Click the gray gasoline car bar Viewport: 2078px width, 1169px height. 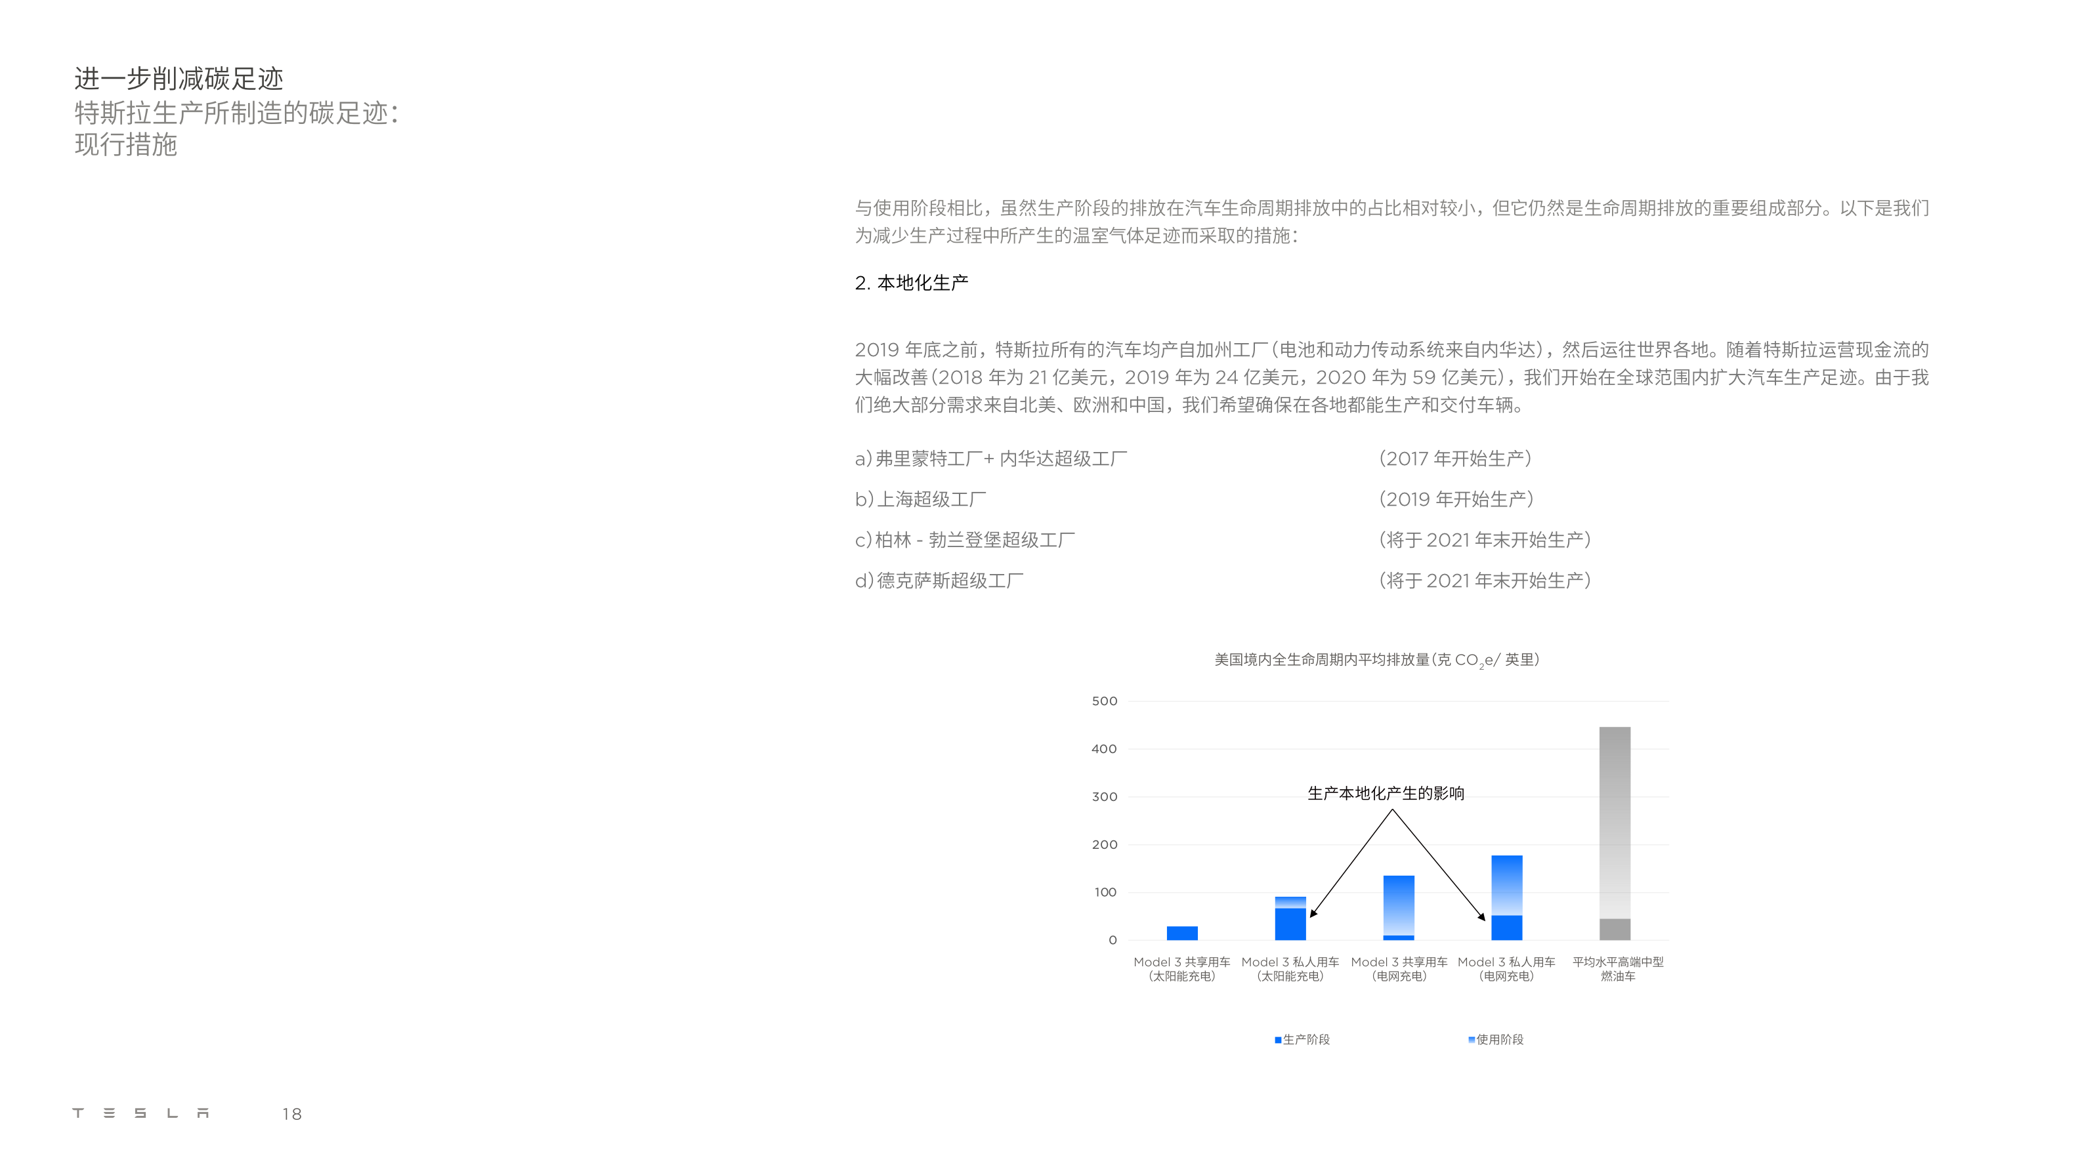pos(1614,833)
